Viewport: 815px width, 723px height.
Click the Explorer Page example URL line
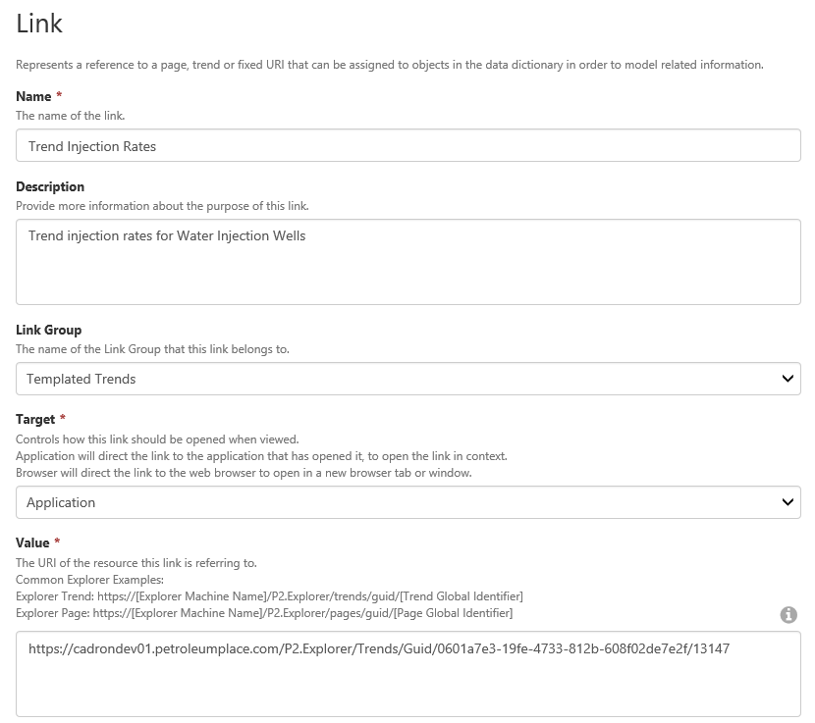coord(264,613)
